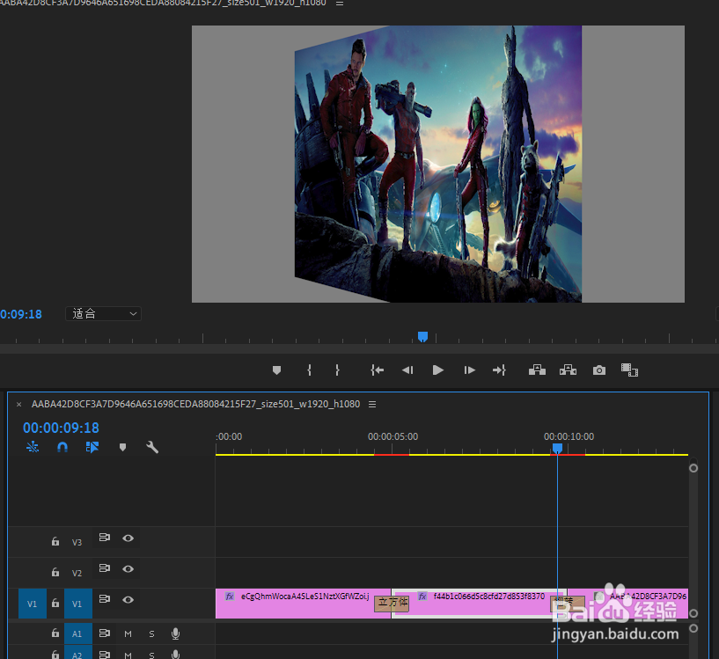Close the timeline sequence tab

pyautogui.click(x=18, y=405)
